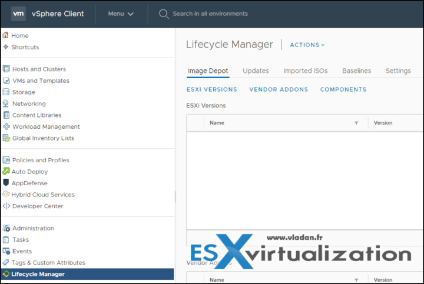Screen dimensions: 424x284
Task: Open the ACTIONS dropdown
Action: point(307,45)
